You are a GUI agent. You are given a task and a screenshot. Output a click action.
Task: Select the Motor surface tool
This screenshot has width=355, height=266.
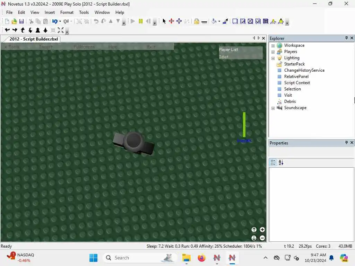(x=281, y=21)
